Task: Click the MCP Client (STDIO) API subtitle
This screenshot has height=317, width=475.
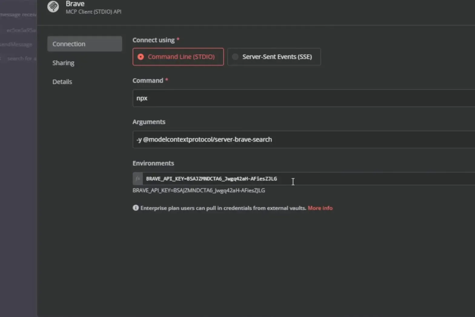Action: click(x=93, y=12)
